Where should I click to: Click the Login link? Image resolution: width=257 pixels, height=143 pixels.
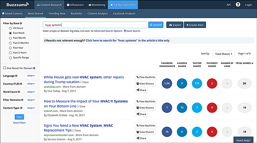[249, 5]
